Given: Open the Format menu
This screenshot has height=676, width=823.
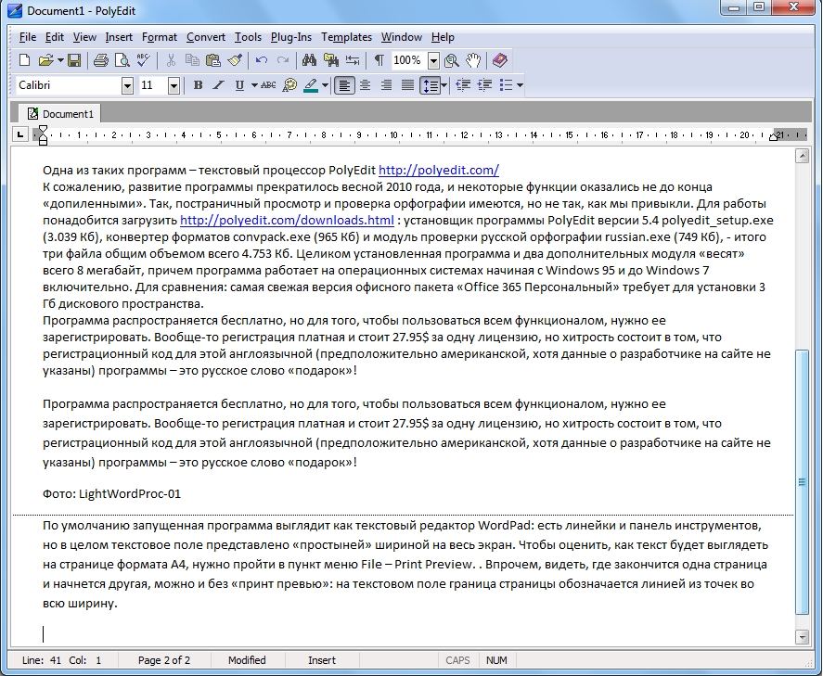Looking at the screenshot, I should tap(160, 37).
